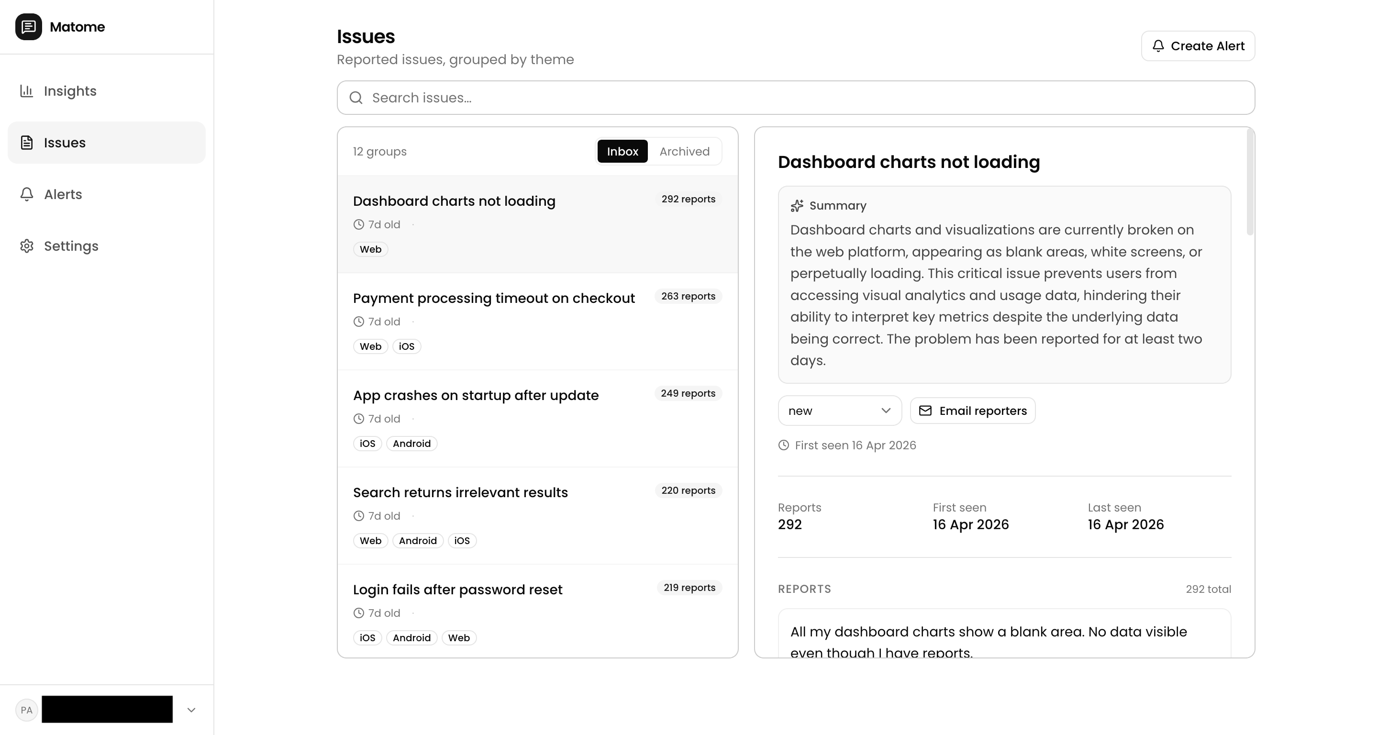Click the 292 reports badge
1378x735 pixels.
tap(688, 199)
